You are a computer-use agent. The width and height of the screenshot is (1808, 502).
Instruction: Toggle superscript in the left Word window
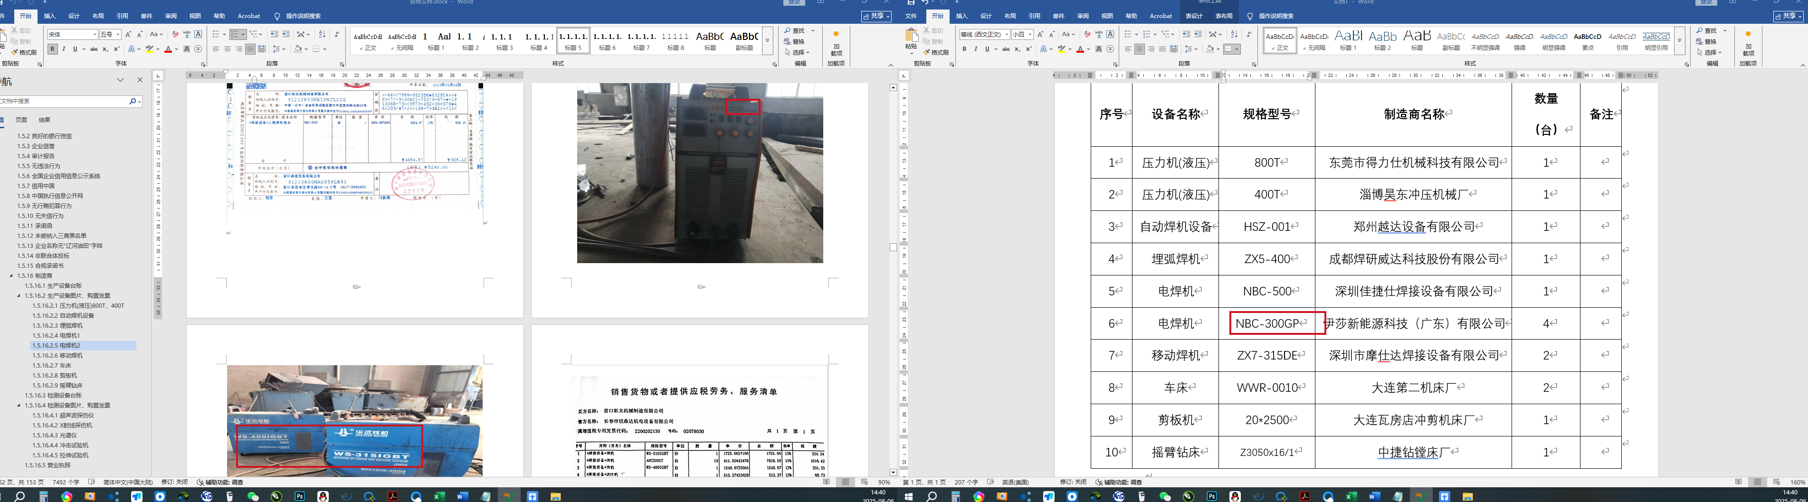(x=116, y=49)
